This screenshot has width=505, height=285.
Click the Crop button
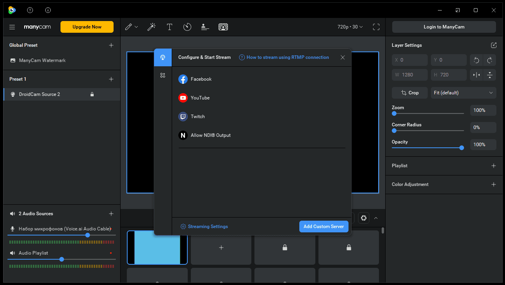[x=410, y=93]
